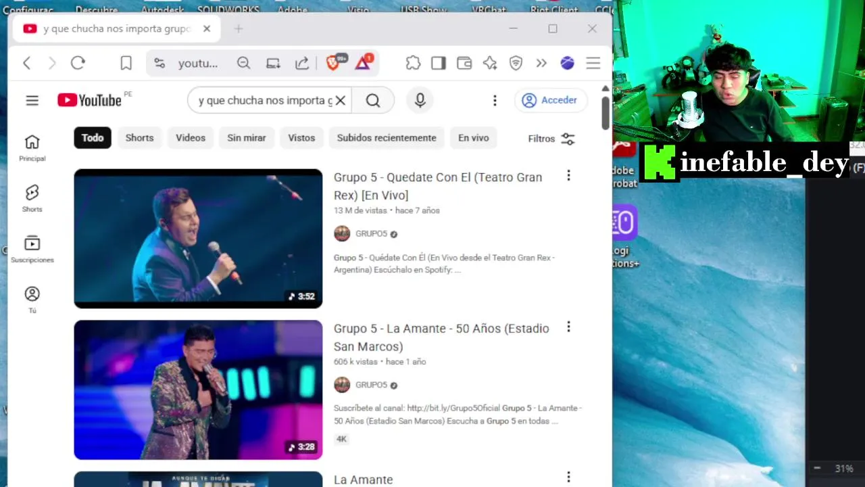Viewport: 865px width, 487px height.
Task: Close the 'y que chucha nos importa' tab
Action: click(207, 28)
